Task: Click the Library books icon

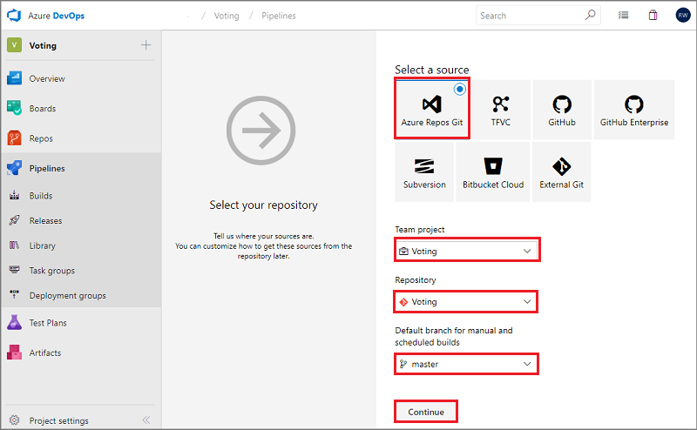Action: [14, 245]
